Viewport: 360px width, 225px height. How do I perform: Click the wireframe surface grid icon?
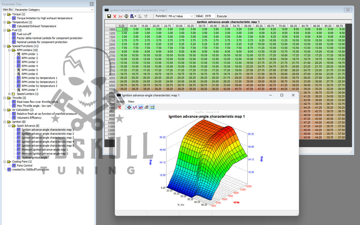(x=146, y=107)
